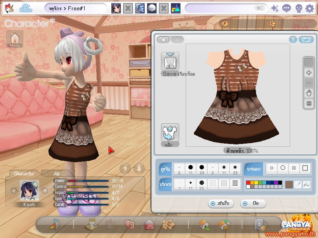Viewport: 318px width, 238px height.
Task: Switch to previous character with left arrow
Action: [x=14, y=190]
